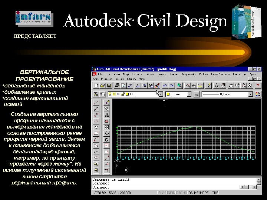Toggle ORTHO mode in status bar
Screen dimensions: 267x200
point(181,193)
